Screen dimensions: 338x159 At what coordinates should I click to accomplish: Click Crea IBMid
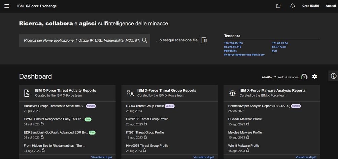click(x=310, y=6)
